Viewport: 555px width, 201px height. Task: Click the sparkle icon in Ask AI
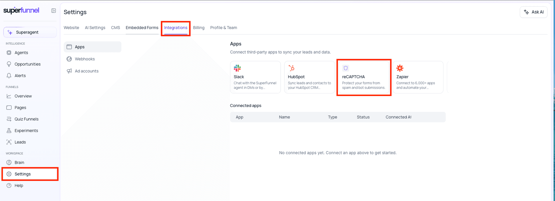click(526, 12)
